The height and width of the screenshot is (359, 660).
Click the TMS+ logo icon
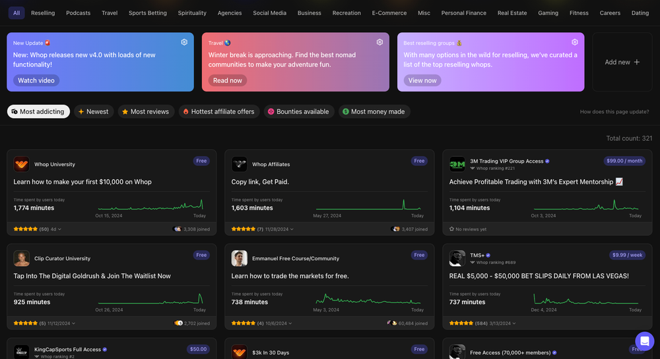[457, 258]
